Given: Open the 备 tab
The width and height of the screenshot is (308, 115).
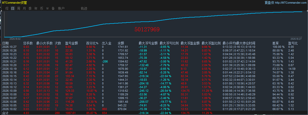Looking at the screenshot, I should (x=53, y=8).
